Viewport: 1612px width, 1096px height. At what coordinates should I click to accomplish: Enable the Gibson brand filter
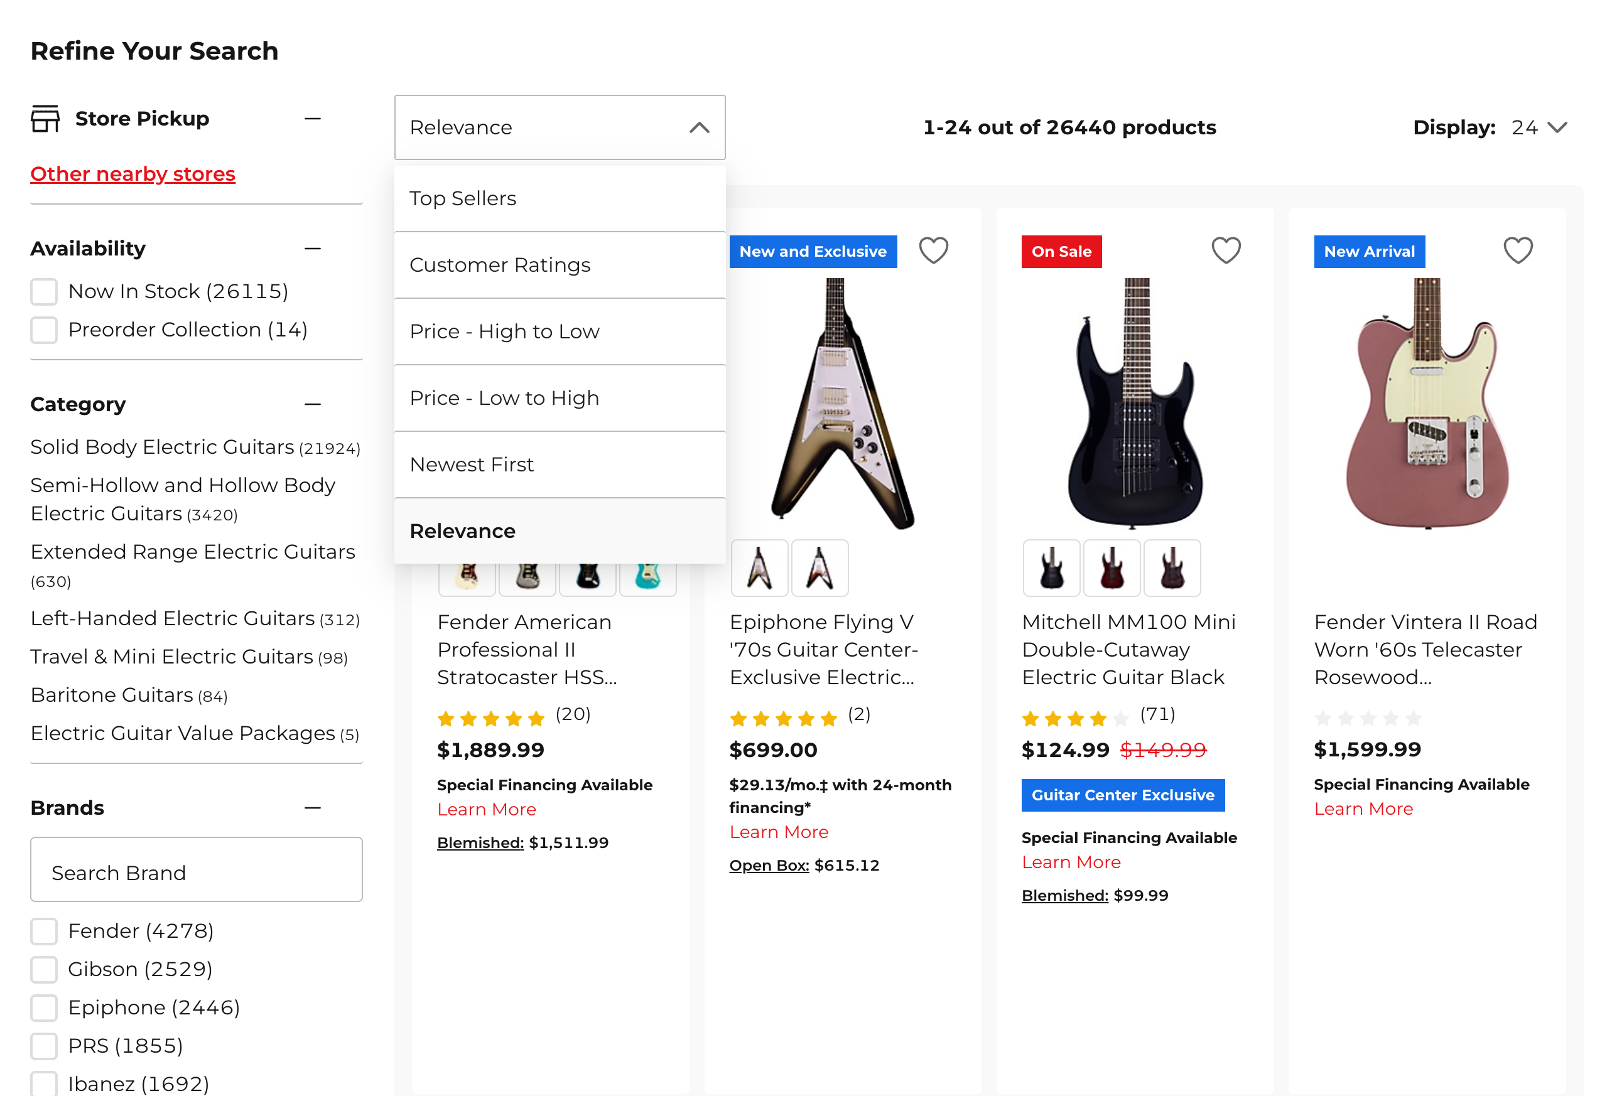(44, 969)
